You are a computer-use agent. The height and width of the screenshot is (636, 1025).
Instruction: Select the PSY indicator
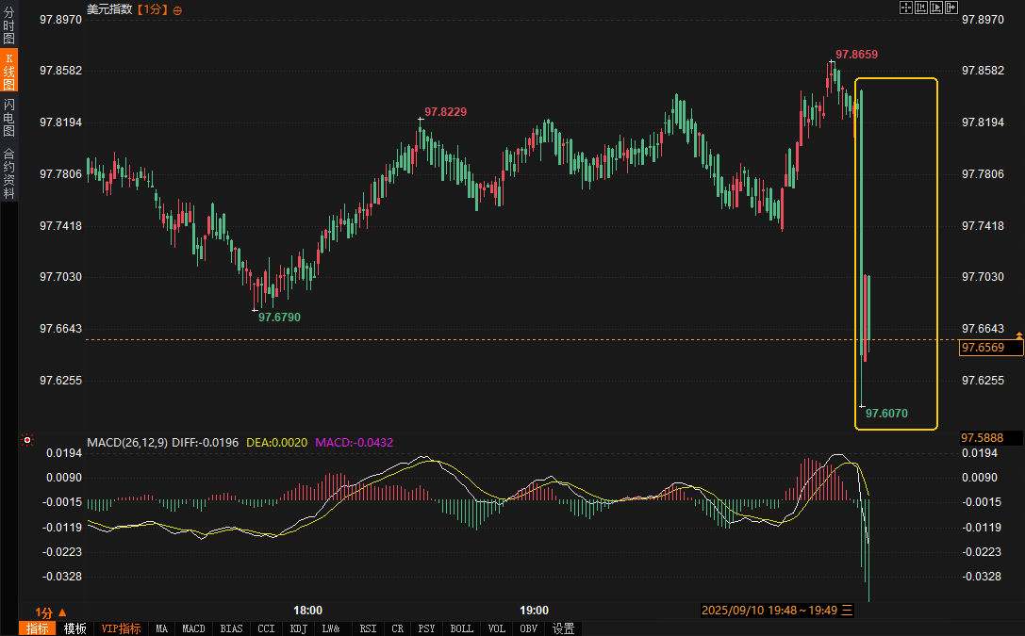[x=426, y=628]
